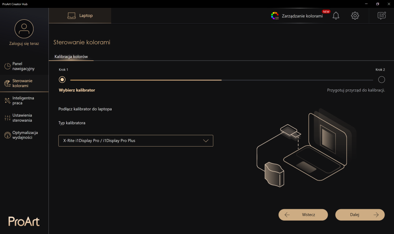Open notifications bell icon
Screen dimensions: 394x234
click(336, 16)
